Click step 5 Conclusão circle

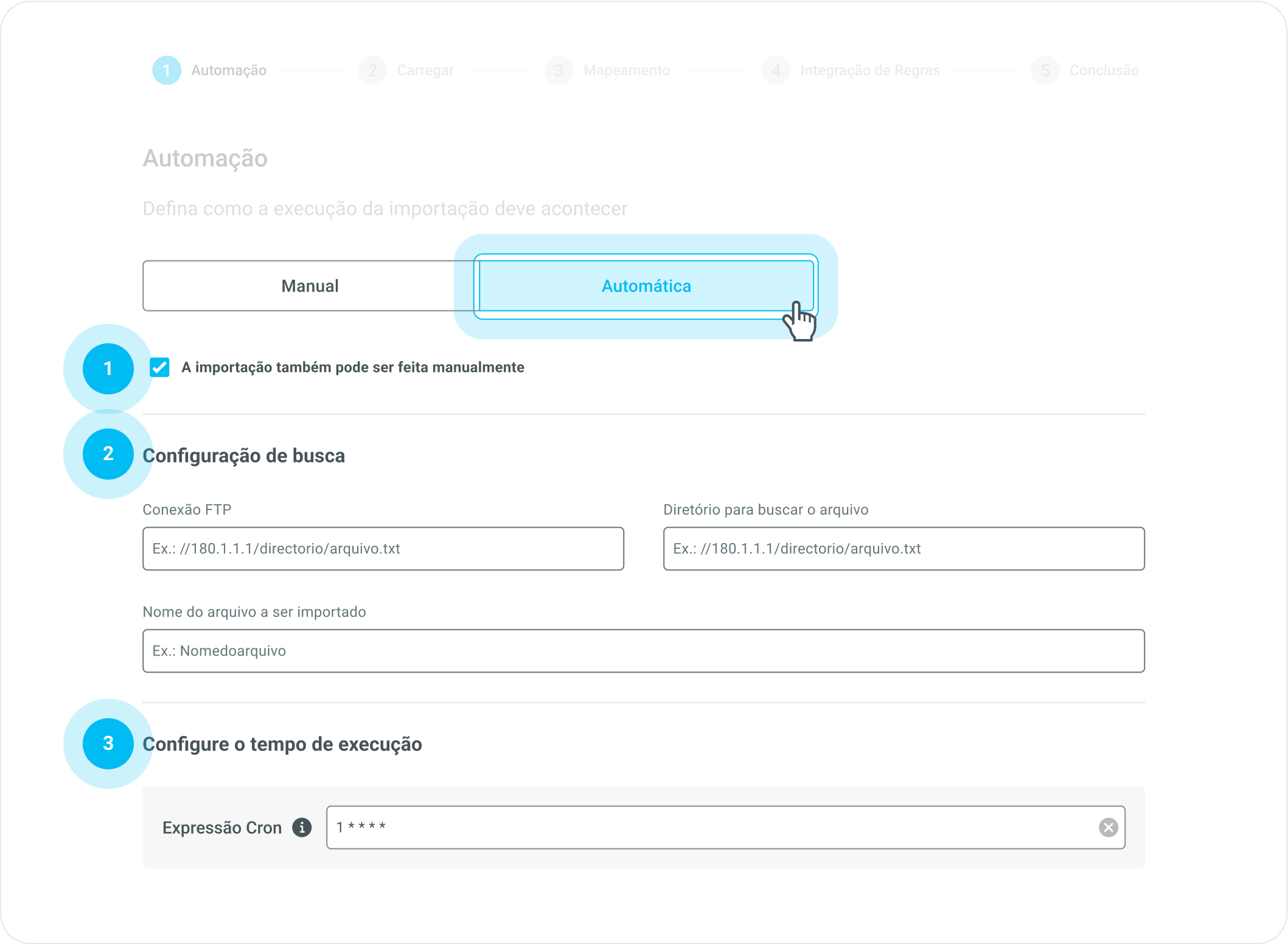pos(1045,71)
